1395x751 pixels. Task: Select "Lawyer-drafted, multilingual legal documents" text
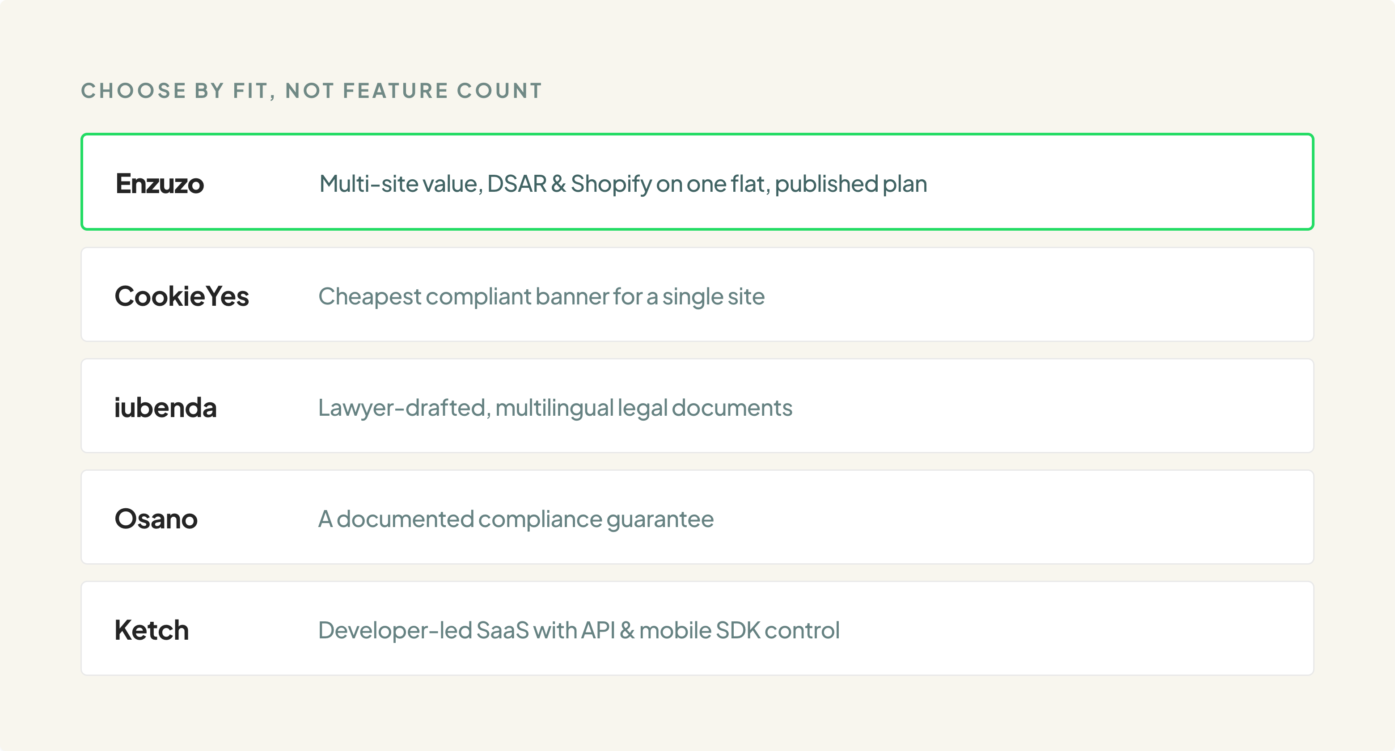click(555, 408)
